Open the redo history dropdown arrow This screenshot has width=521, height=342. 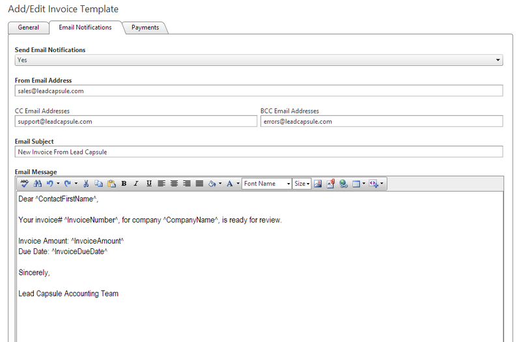76,184
